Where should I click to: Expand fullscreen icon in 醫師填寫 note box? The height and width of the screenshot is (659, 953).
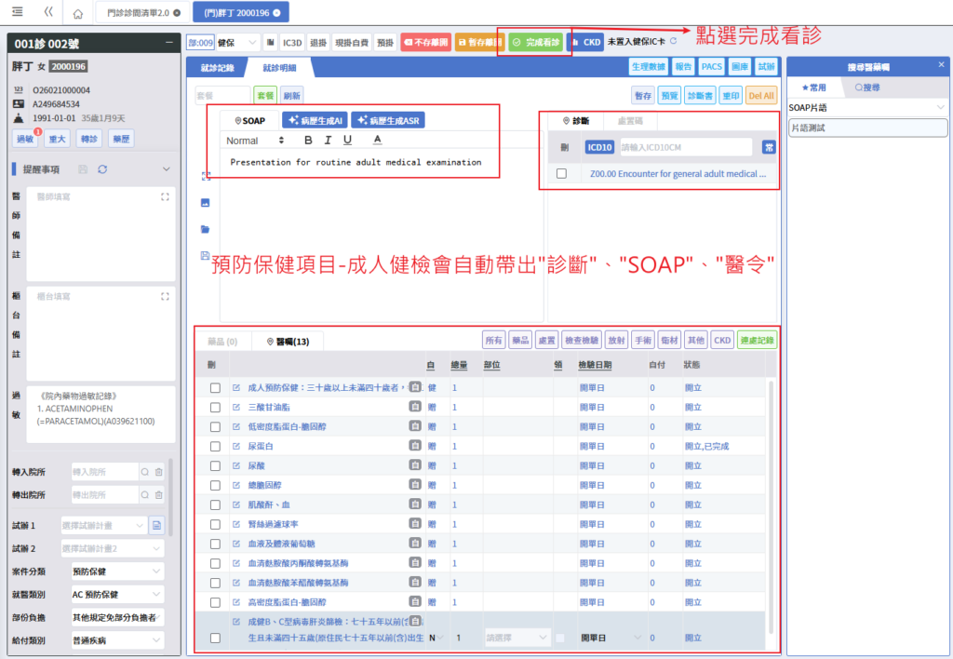[x=165, y=196]
